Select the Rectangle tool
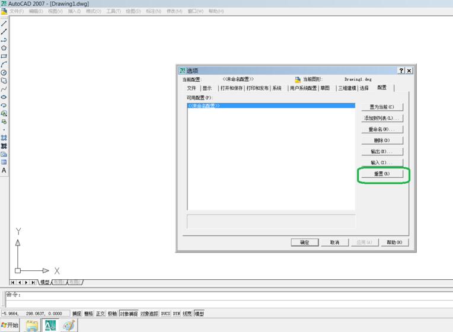 (4, 56)
